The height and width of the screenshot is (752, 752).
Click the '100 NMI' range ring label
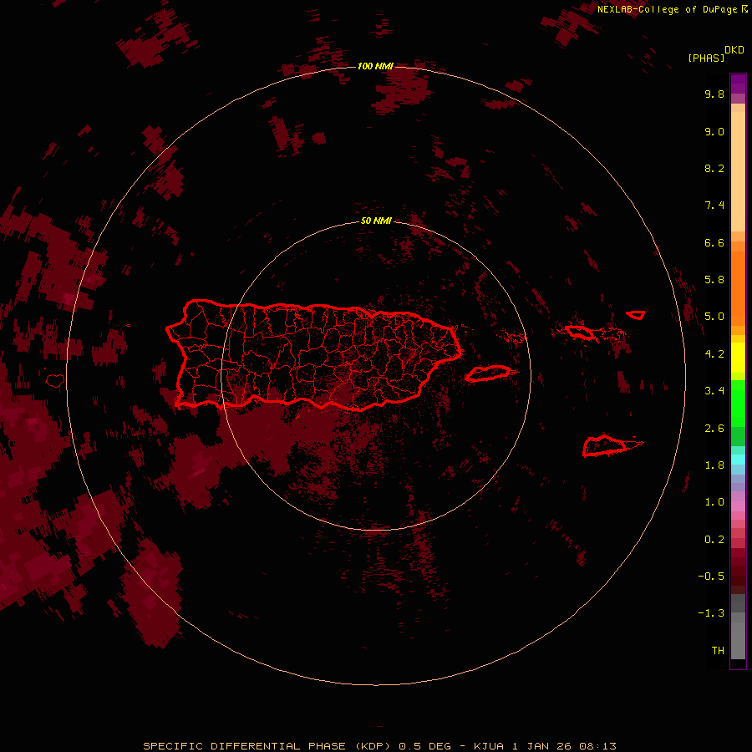(x=375, y=66)
